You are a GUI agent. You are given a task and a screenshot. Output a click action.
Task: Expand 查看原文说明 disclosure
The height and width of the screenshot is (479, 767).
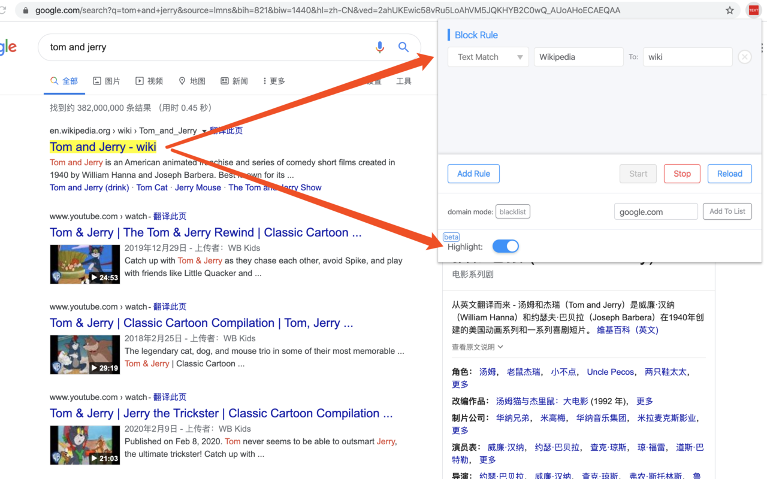(478, 347)
